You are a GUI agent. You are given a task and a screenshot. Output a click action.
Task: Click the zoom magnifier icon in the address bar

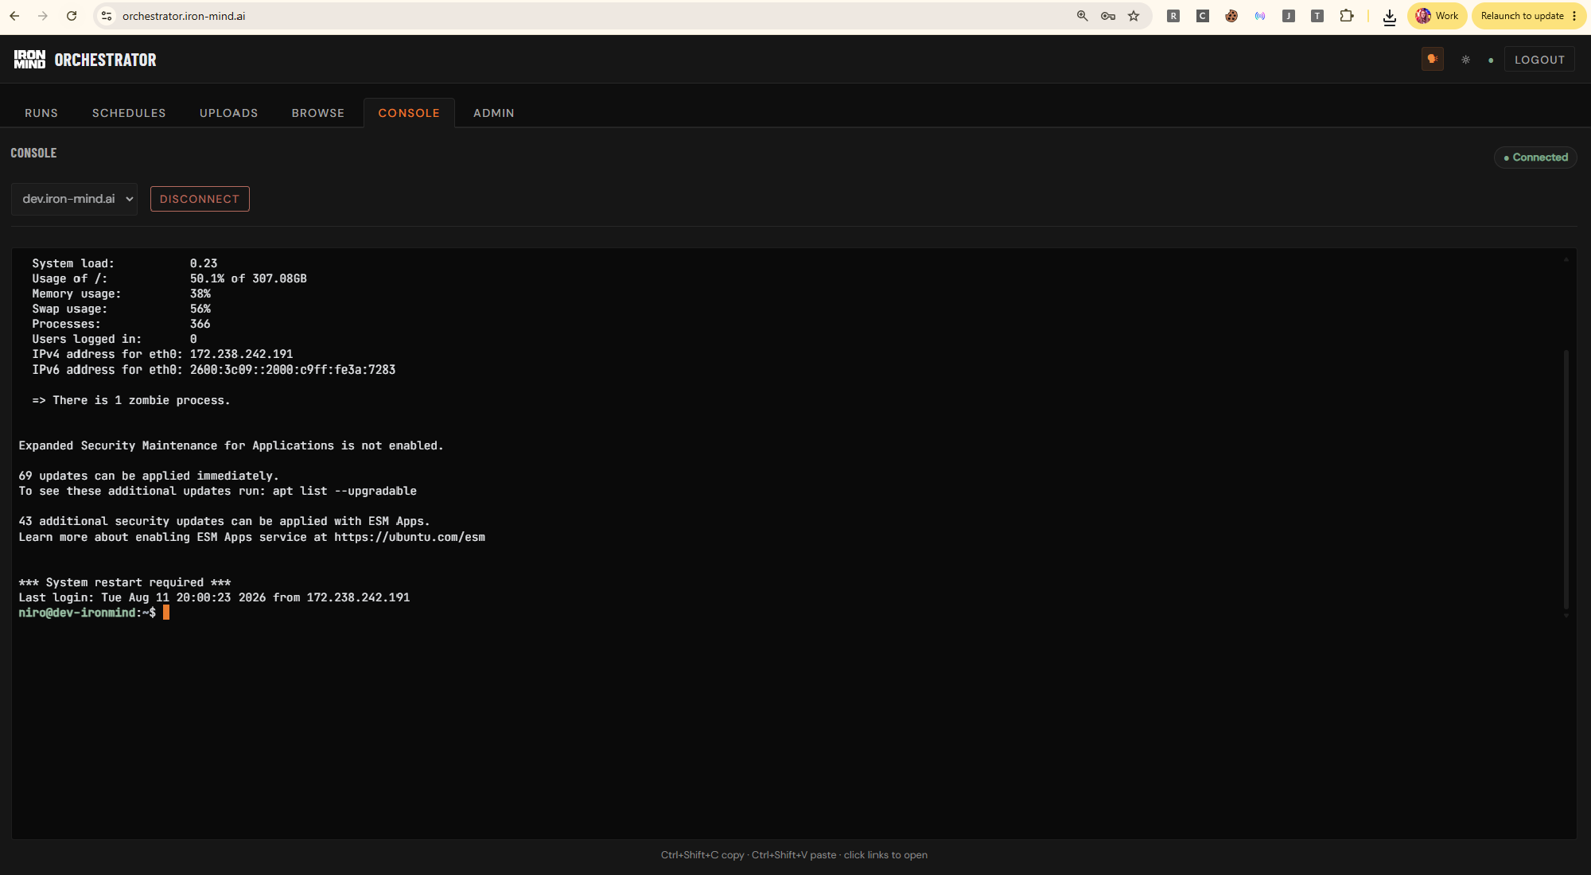pos(1083,16)
